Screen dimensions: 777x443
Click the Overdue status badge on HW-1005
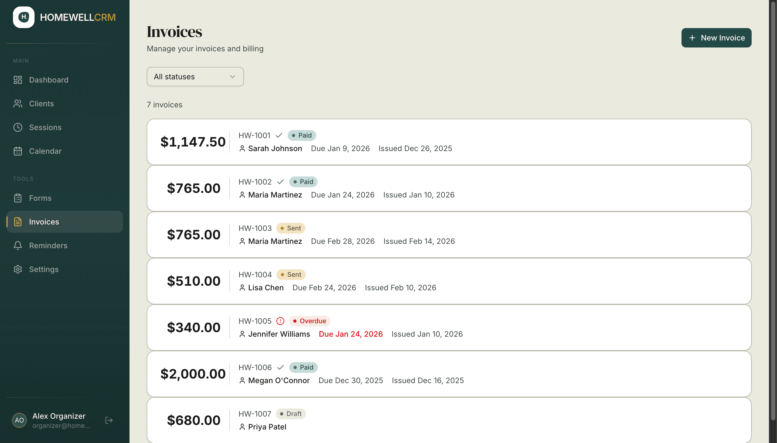coord(309,321)
